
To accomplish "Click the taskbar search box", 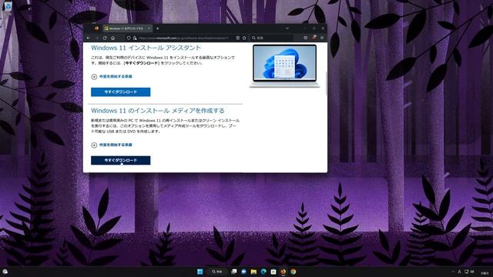I will click(x=218, y=272).
